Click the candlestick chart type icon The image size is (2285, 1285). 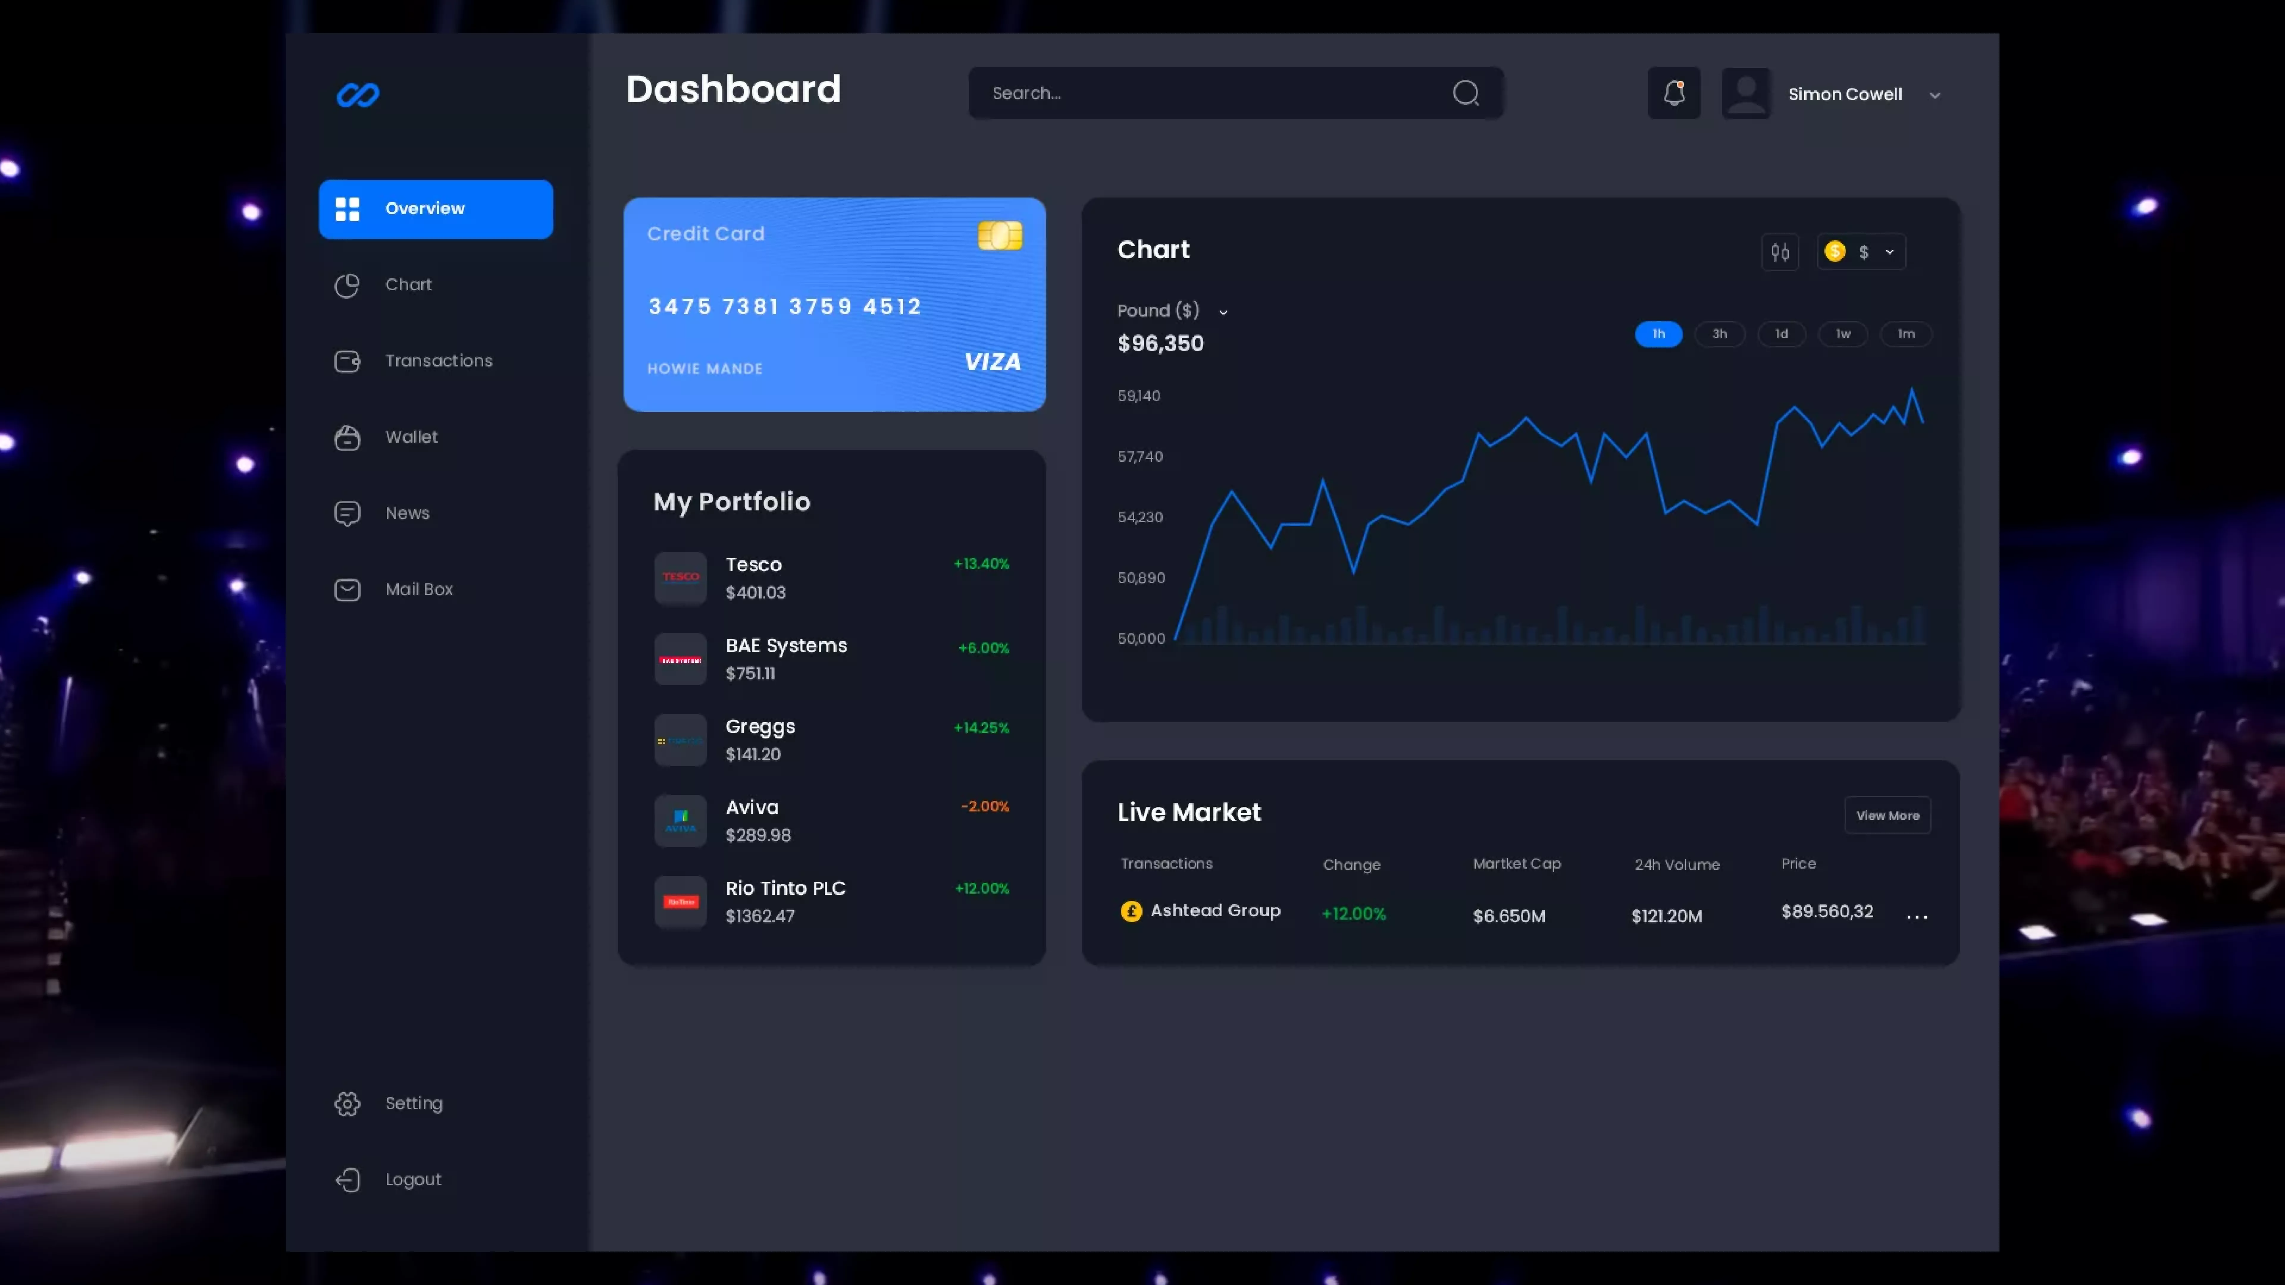(1780, 252)
